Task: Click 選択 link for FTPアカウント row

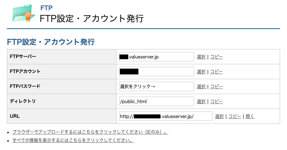Action: pyautogui.click(x=201, y=72)
